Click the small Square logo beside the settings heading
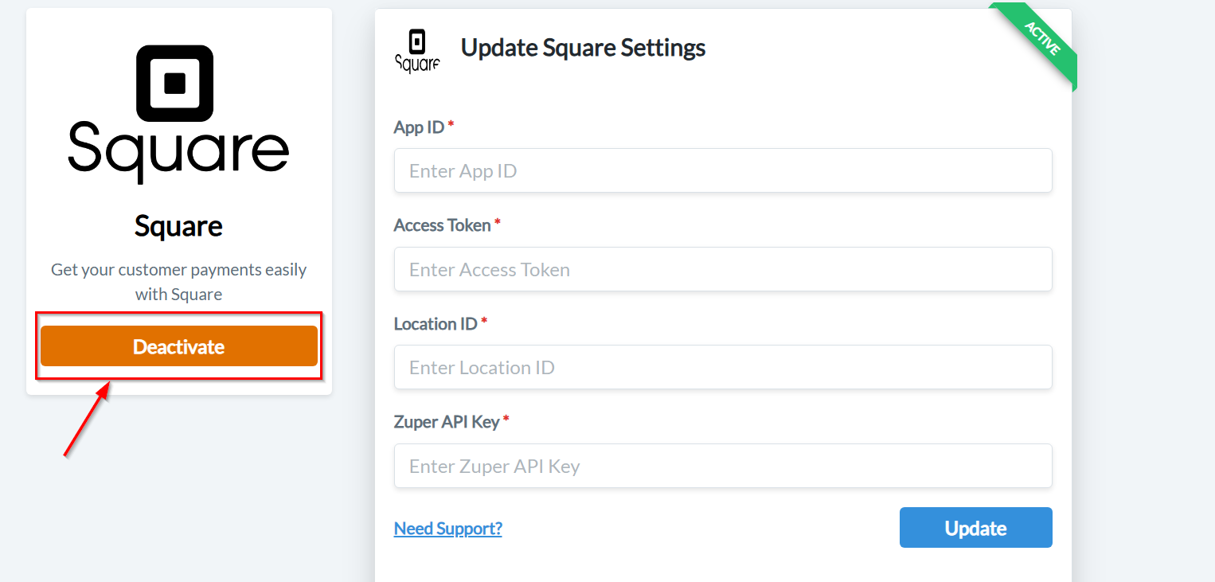The image size is (1215, 582). pos(417,51)
